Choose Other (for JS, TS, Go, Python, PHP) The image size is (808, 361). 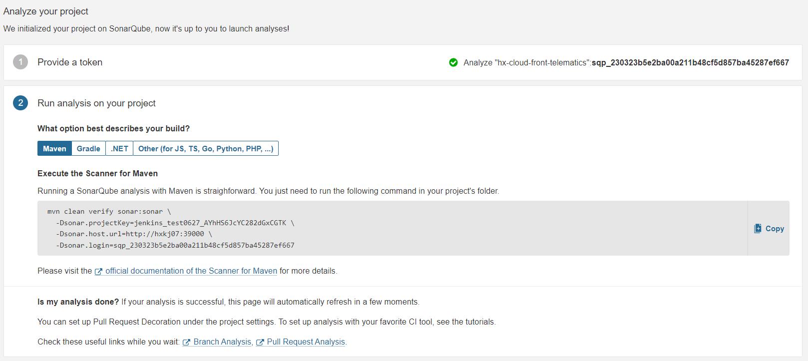point(206,149)
